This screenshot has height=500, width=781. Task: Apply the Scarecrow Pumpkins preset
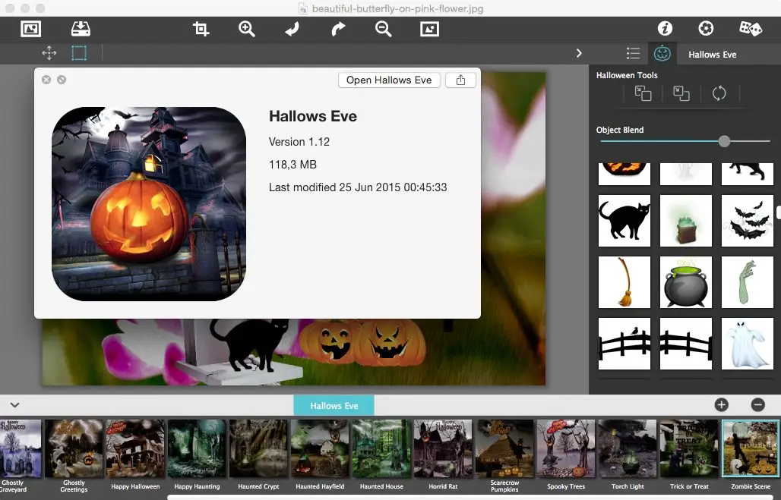click(x=504, y=456)
